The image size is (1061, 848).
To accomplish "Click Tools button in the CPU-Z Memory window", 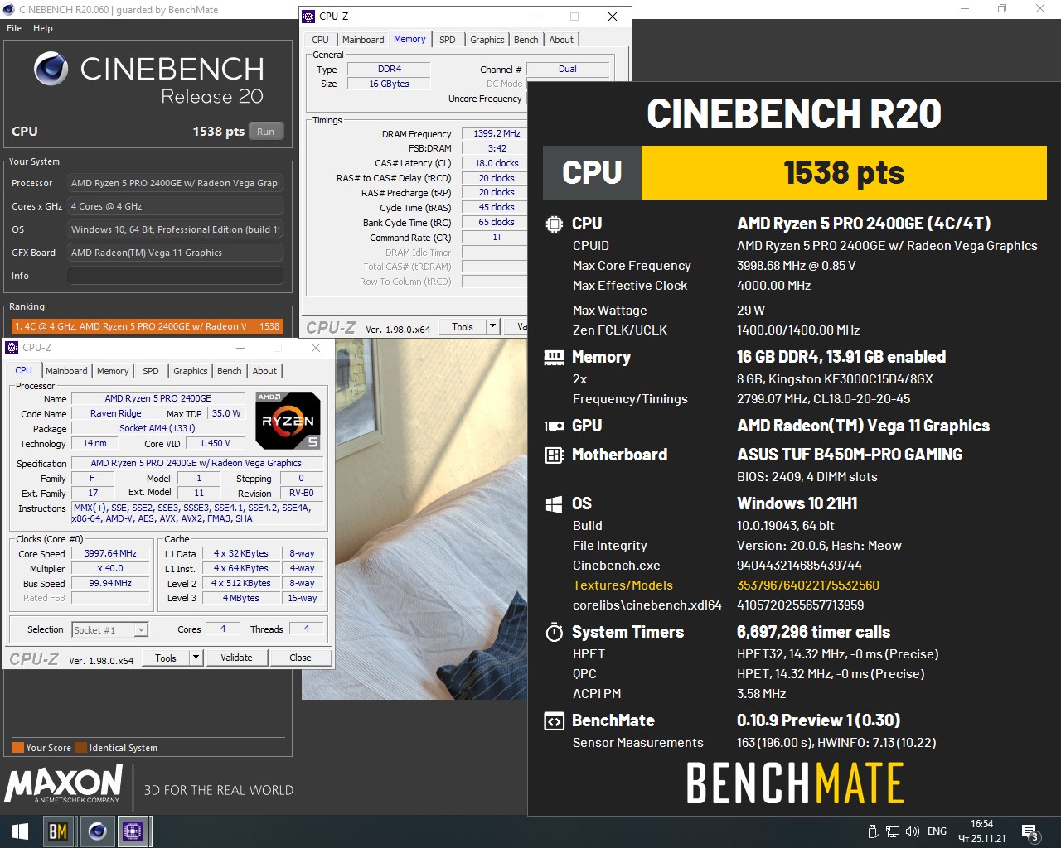I will coord(463,327).
